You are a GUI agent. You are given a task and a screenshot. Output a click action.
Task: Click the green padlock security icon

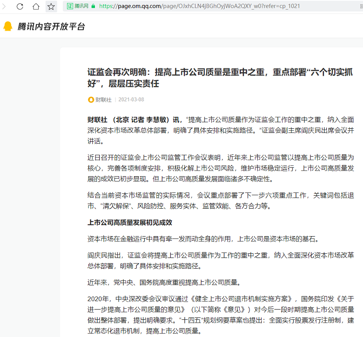pos(94,6)
